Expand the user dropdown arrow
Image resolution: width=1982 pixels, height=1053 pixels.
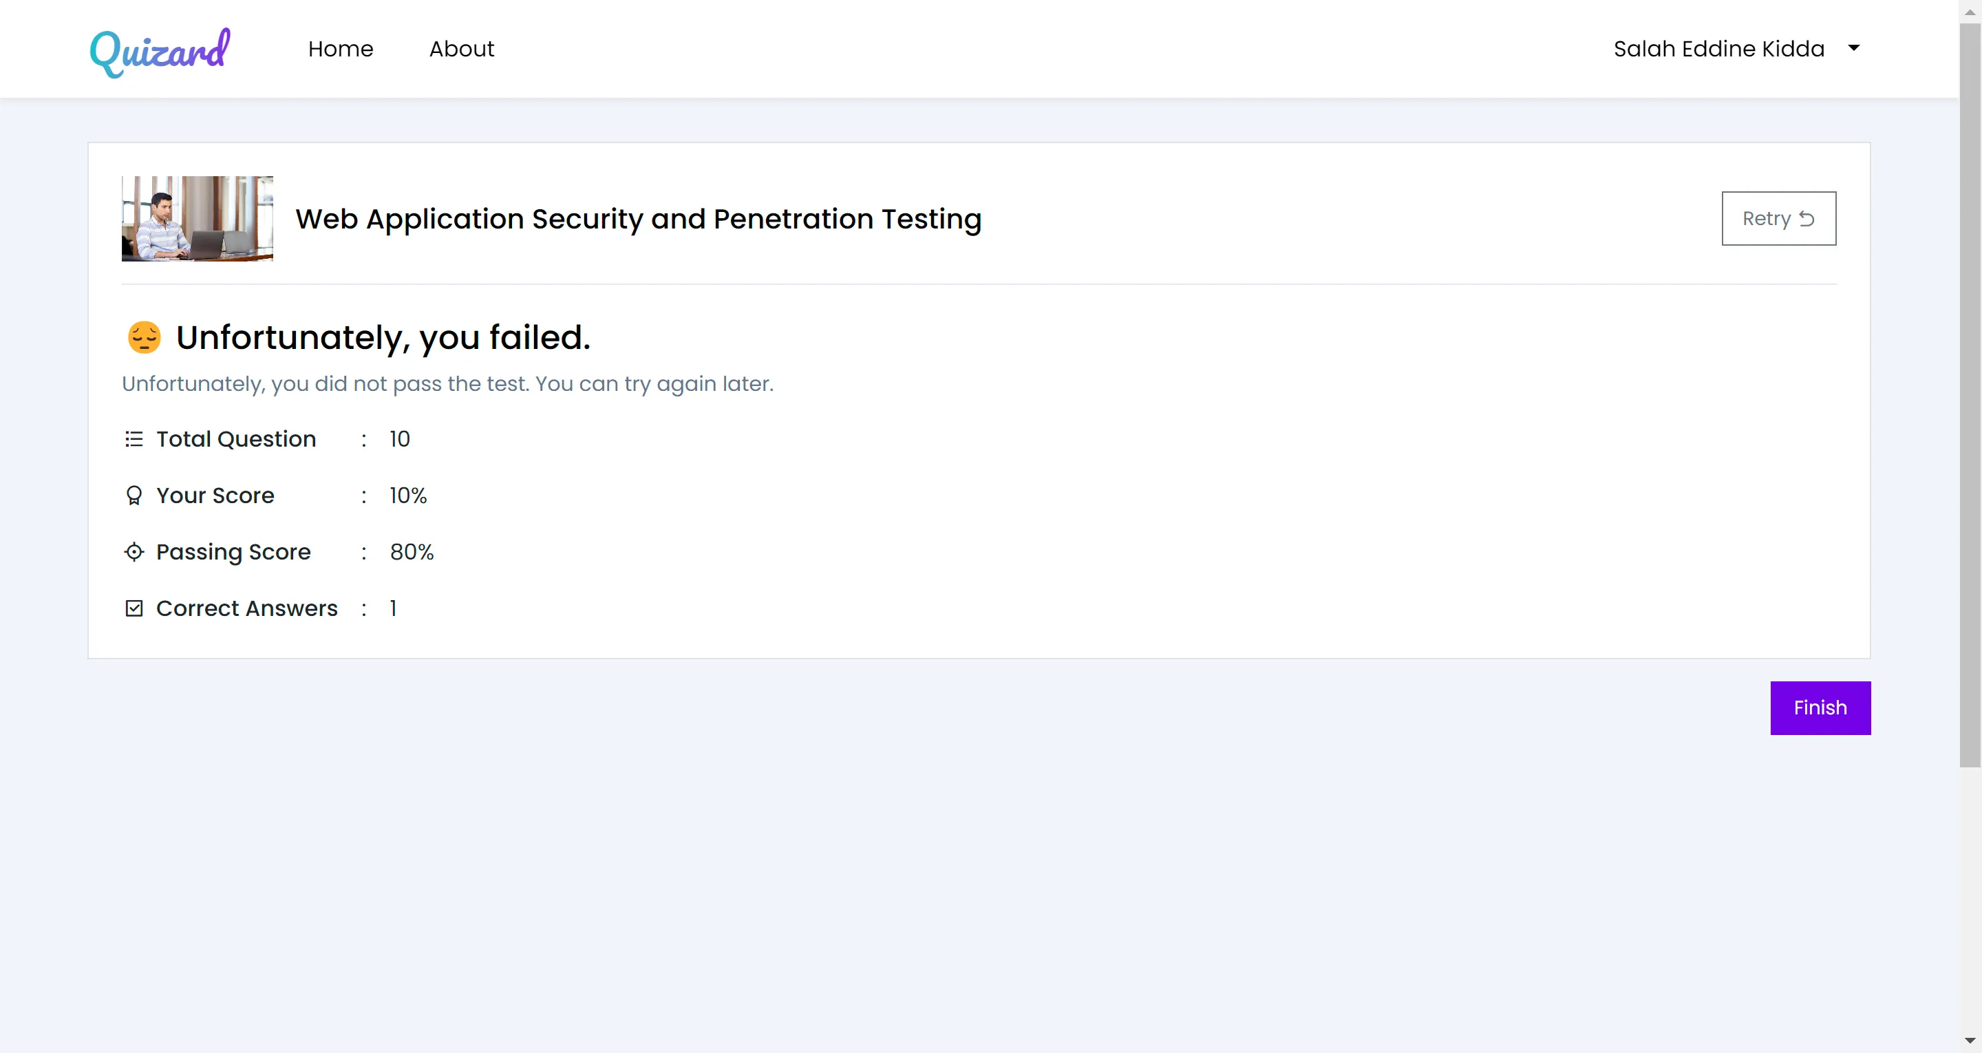click(1853, 47)
